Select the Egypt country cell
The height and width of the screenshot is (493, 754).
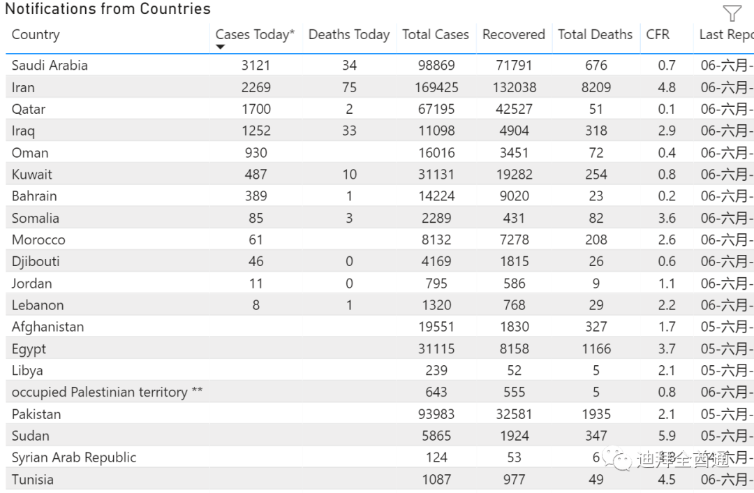click(x=29, y=349)
